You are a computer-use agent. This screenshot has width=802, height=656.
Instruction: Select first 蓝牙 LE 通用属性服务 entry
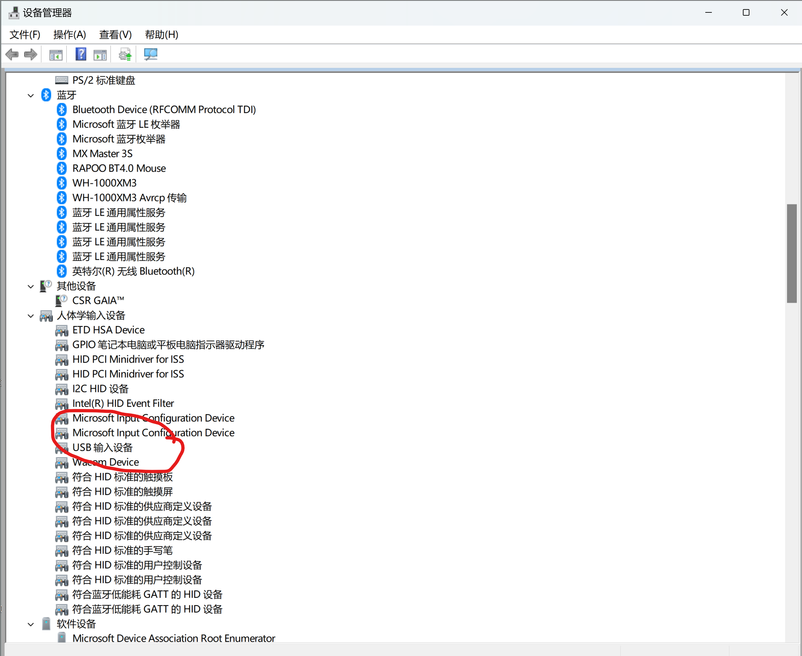click(x=119, y=212)
